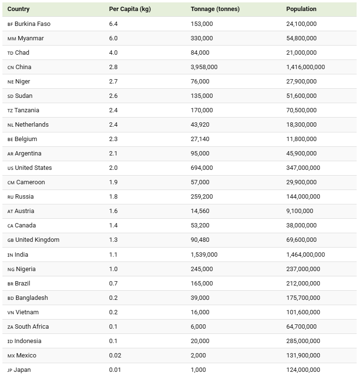Click India's tonnage value 1,539,000
Screen dimensions: 360x380
[204, 255]
